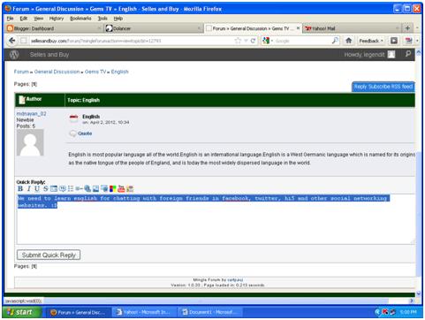The height and width of the screenshot is (320, 425).
Task: Open search magnifier in WordPress admin bar
Action: coord(408,54)
